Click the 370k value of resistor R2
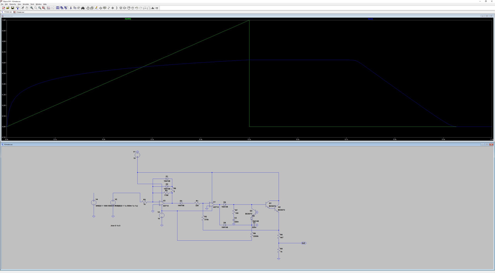This screenshot has width=495, height=273. pyautogui.click(x=207, y=220)
